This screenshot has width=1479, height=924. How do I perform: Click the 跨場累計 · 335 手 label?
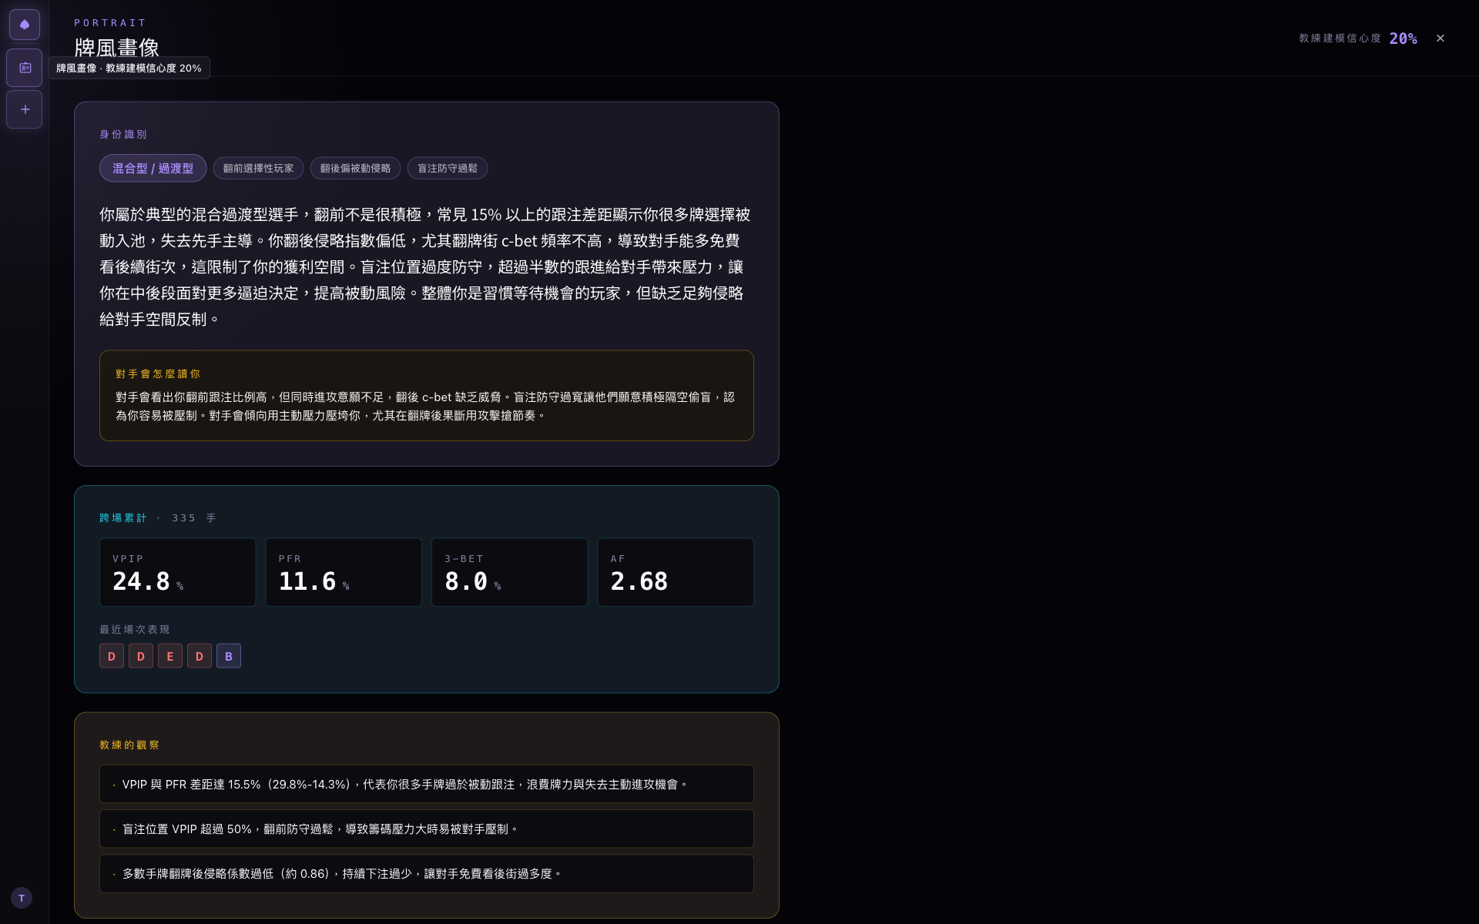(158, 518)
